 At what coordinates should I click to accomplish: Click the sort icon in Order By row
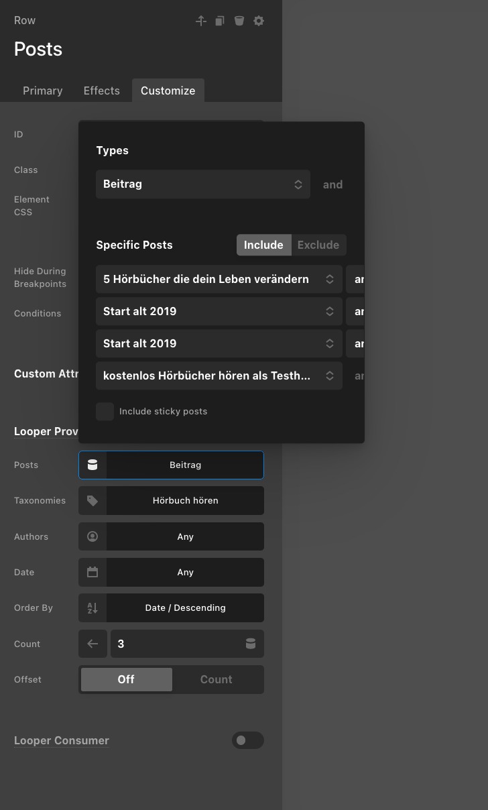coord(93,608)
